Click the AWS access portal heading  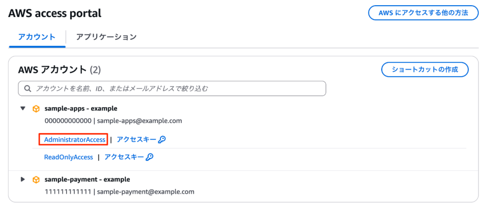tap(55, 13)
